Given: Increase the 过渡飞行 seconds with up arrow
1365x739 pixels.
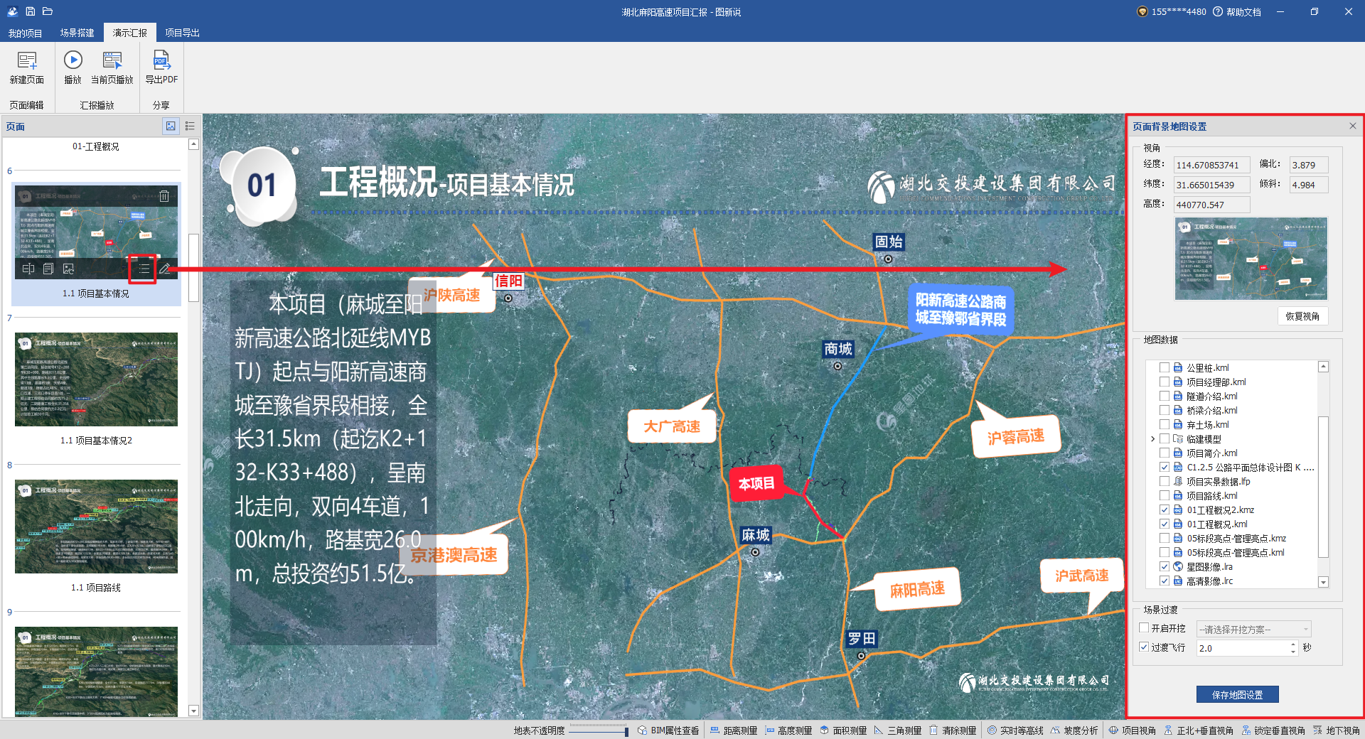Looking at the screenshot, I should pyautogui.click(x=1293, y=644).
